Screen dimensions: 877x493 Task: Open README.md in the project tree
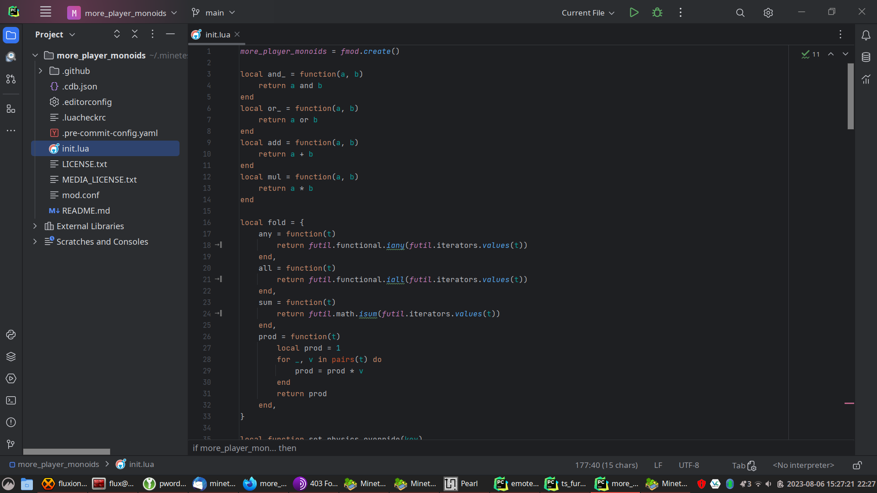click(x=86, y=210)
